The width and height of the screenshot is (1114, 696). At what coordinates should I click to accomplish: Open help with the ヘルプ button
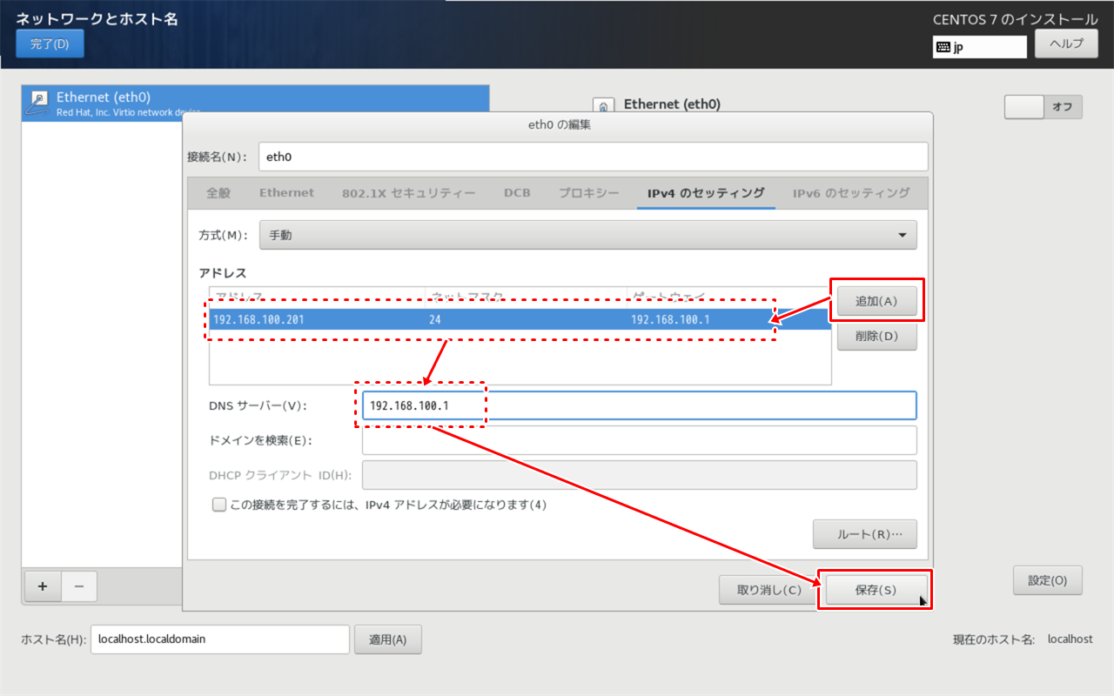[1066, 43]
